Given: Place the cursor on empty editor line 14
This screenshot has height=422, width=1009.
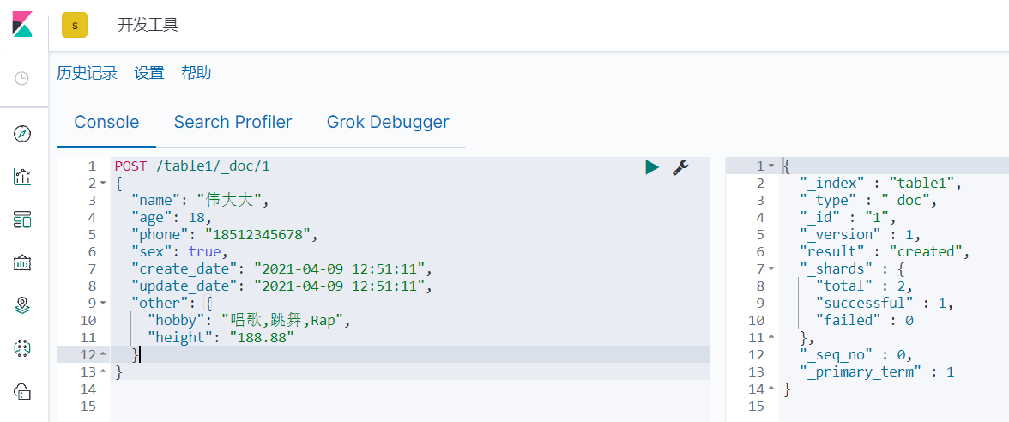Looking at the screenshot, I should click(410, 389).
